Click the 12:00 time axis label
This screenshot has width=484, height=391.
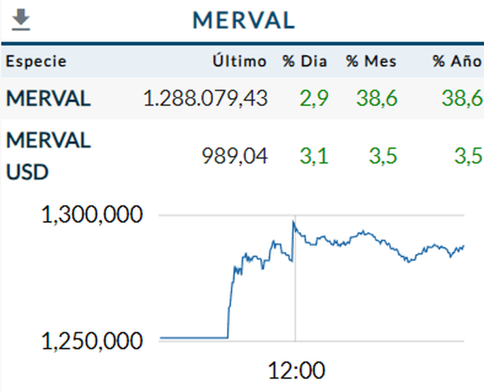click(x=296, y=370)
